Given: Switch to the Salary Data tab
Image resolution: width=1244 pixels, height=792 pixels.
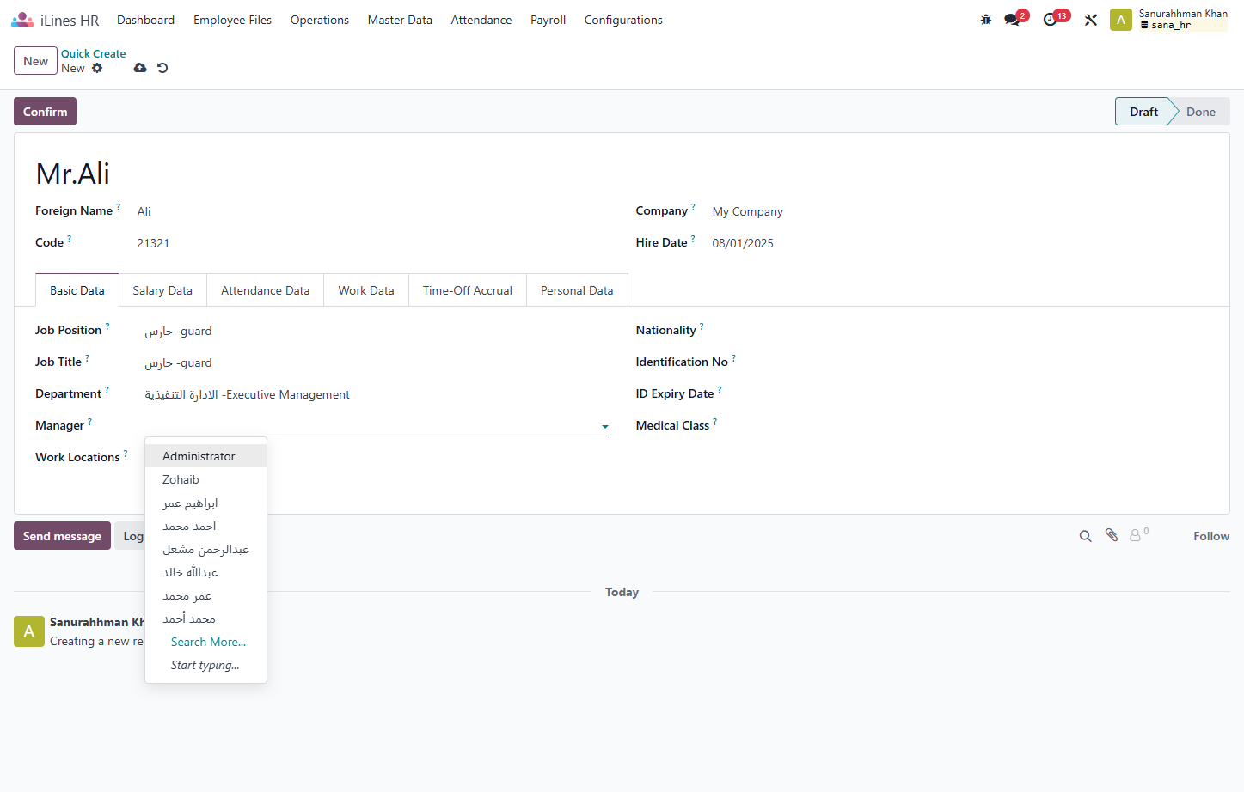Looking at the screenshot, I should 162,290.
